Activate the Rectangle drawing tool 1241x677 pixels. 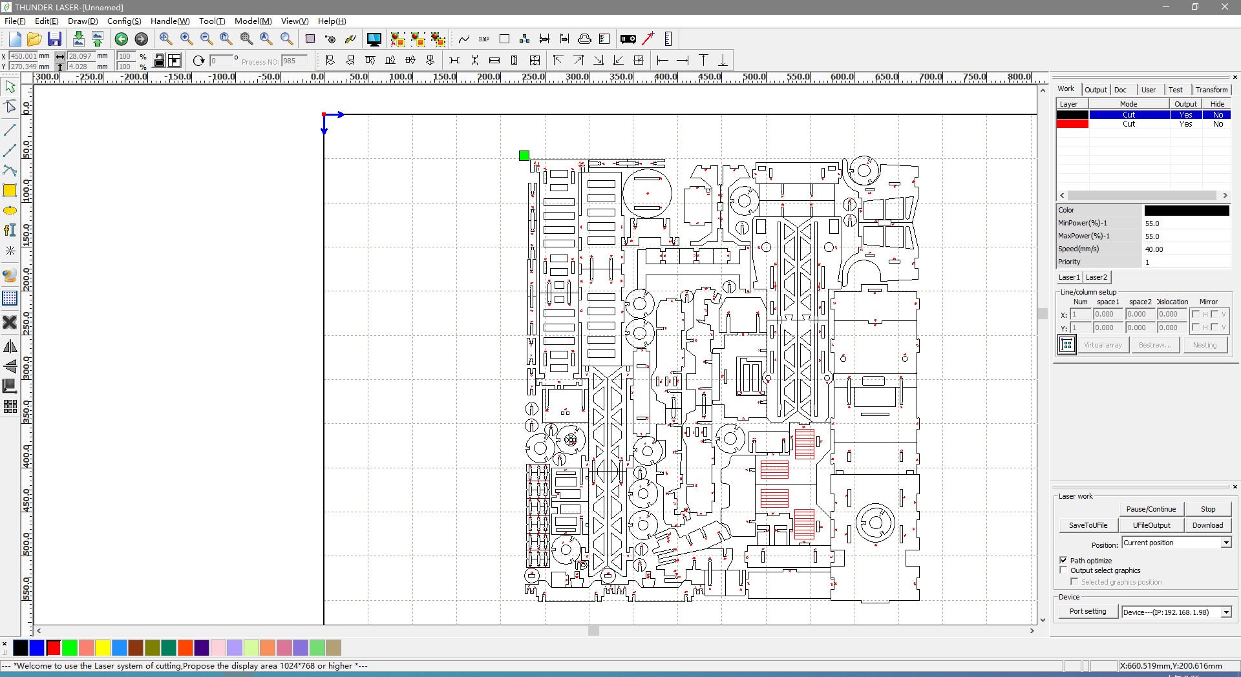click(x=10, y=191)
